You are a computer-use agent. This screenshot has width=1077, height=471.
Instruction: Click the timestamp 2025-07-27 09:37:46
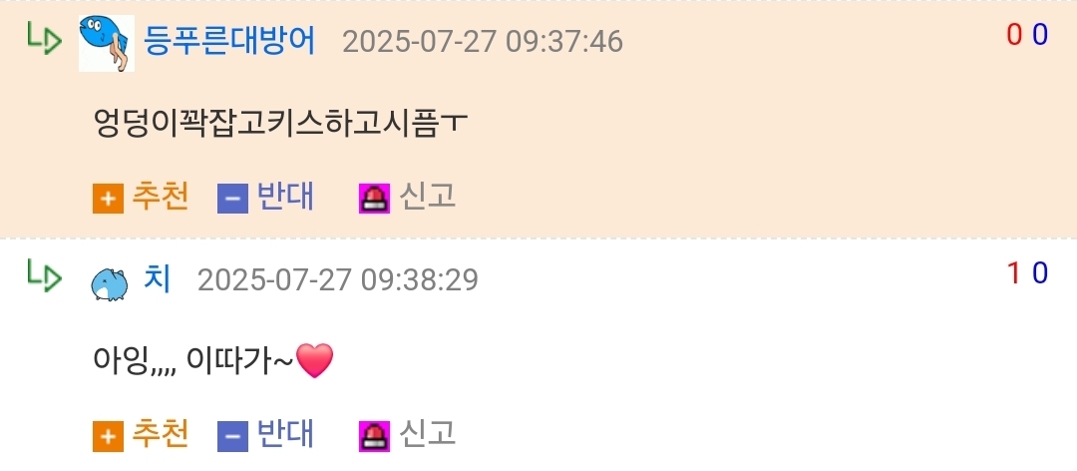[483, 43]
